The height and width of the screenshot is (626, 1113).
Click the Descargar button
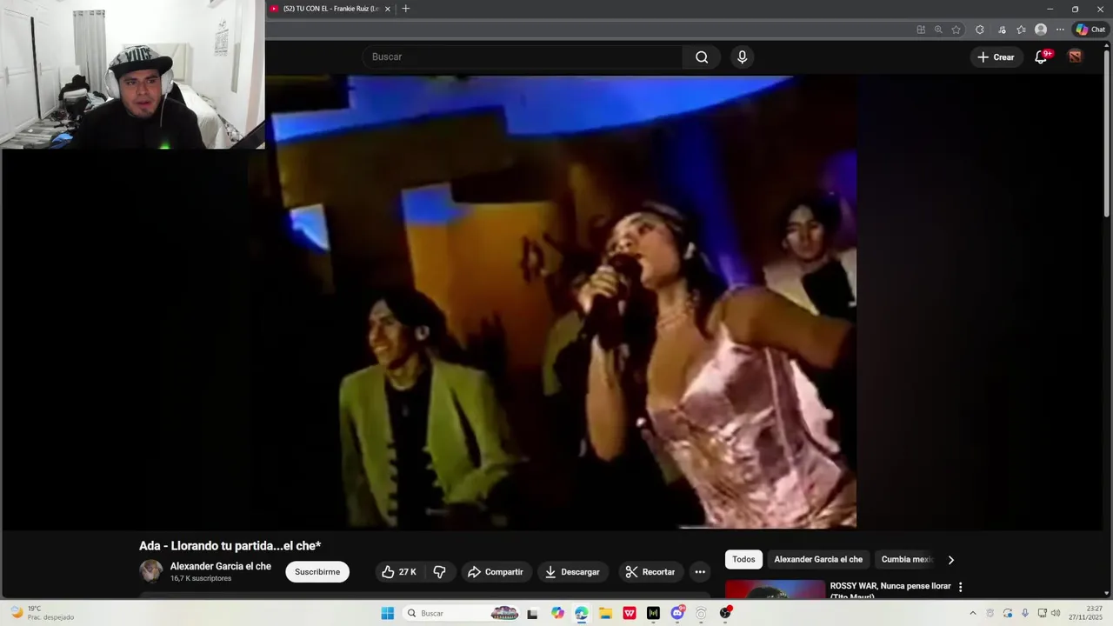point(572,572)
